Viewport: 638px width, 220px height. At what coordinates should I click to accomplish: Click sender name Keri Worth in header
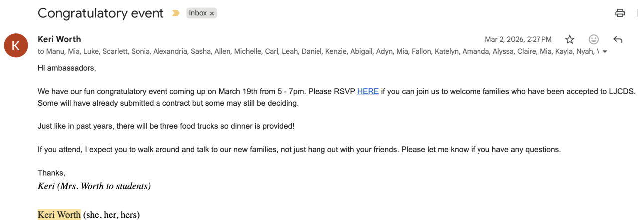tap(59, 39)
